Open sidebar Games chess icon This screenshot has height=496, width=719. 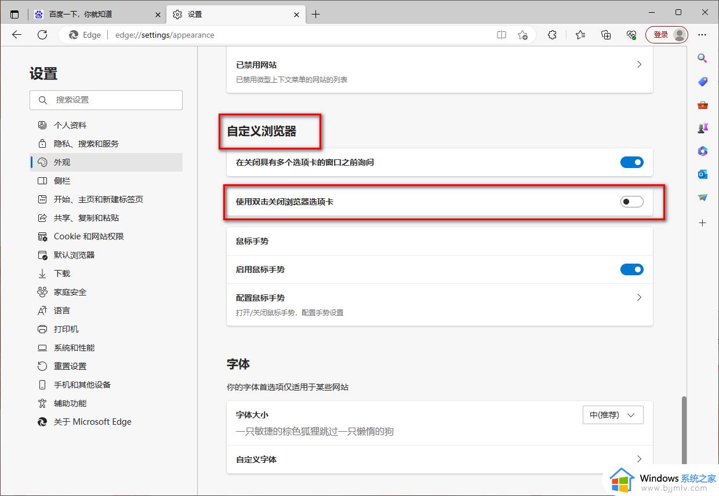(x=702, y=128)
